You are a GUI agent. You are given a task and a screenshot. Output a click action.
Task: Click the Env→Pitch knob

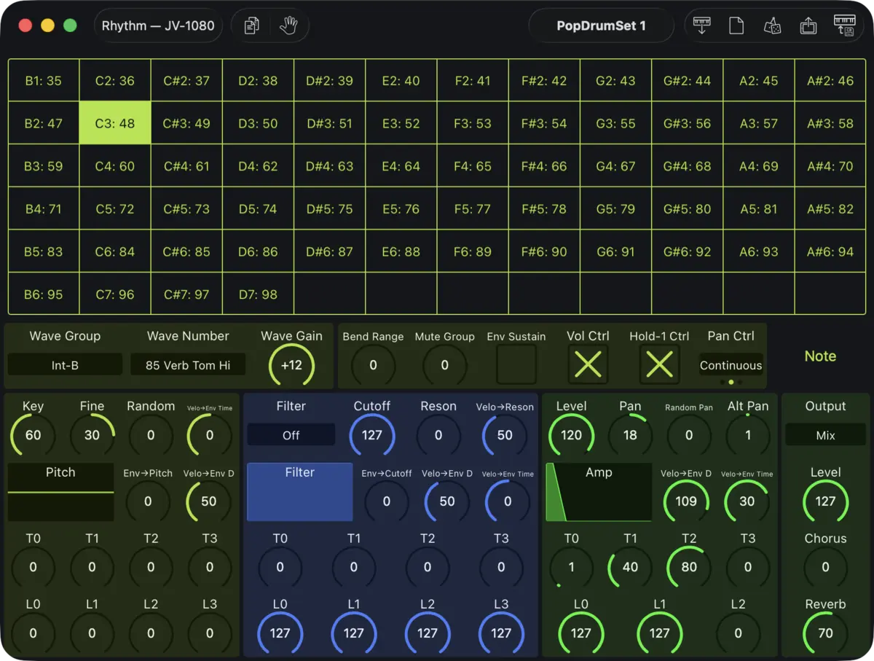click(x=148, y=501)
